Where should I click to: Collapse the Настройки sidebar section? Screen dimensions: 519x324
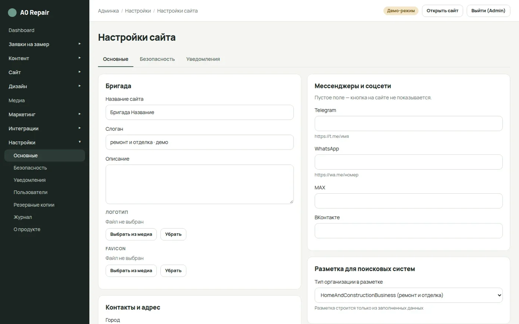pyautogui.click(x=44, y=143)
